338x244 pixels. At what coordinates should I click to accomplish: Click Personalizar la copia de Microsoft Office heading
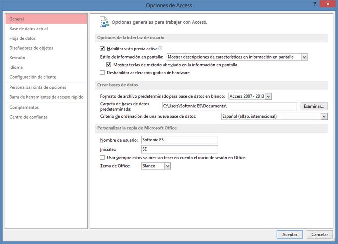(137, 128)
